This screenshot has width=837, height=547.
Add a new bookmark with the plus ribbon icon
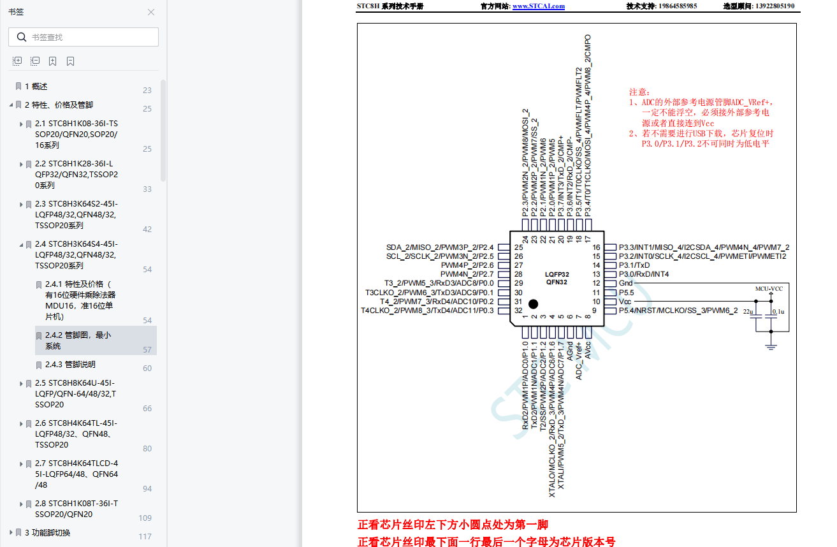pyautogui.click(x=53, y=61)
